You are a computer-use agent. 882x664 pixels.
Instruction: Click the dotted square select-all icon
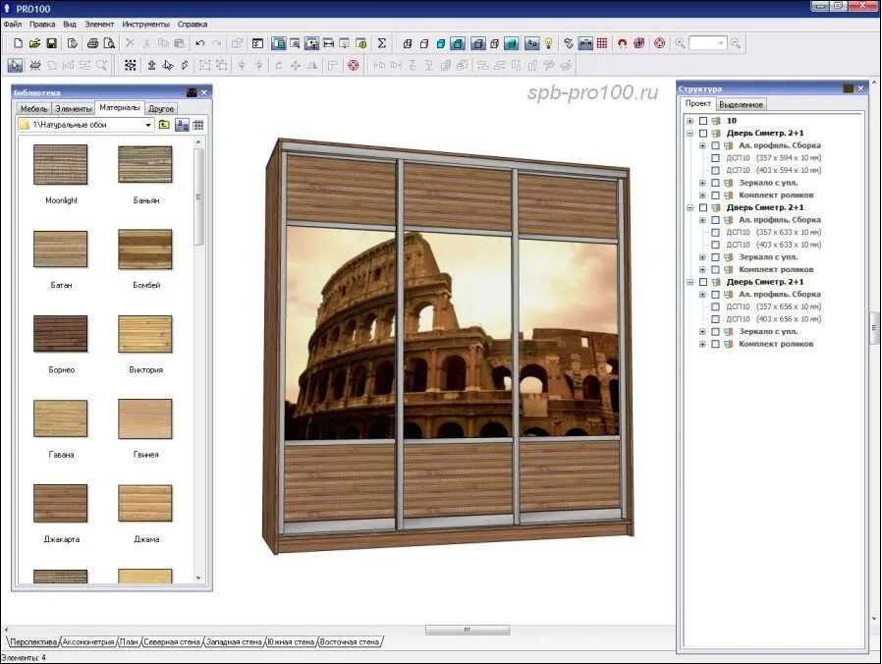(131, 65)
